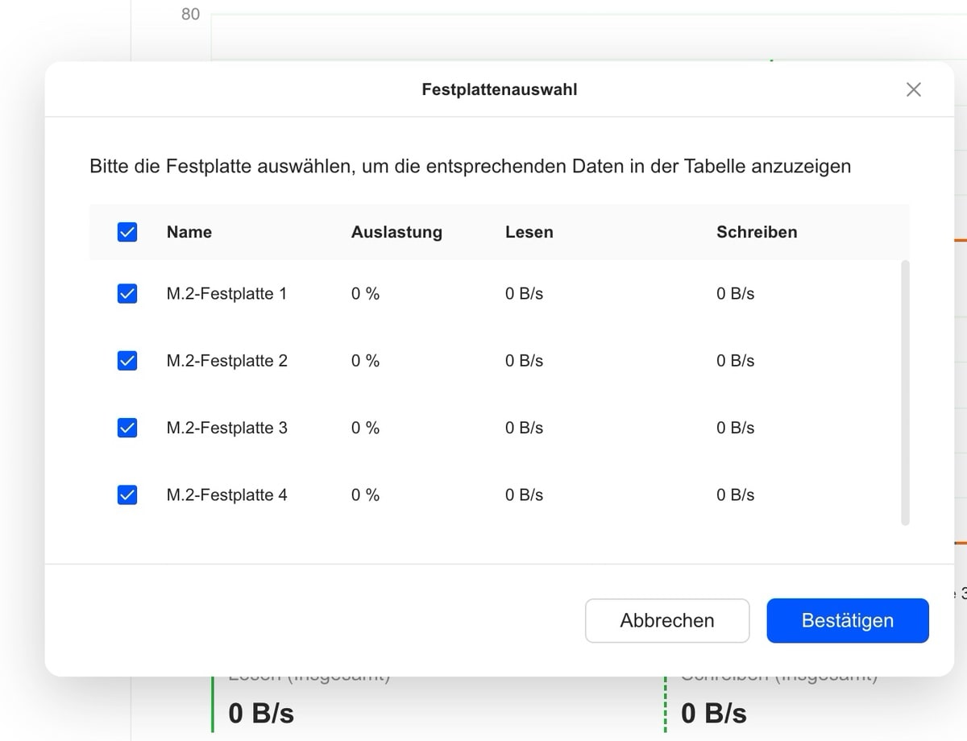
Task: Click the M.2-Festplatte 3 row name
Action: pos(226,428)
